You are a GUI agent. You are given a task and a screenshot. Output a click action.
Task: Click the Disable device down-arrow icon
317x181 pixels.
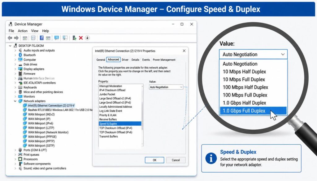coord(87,38)
